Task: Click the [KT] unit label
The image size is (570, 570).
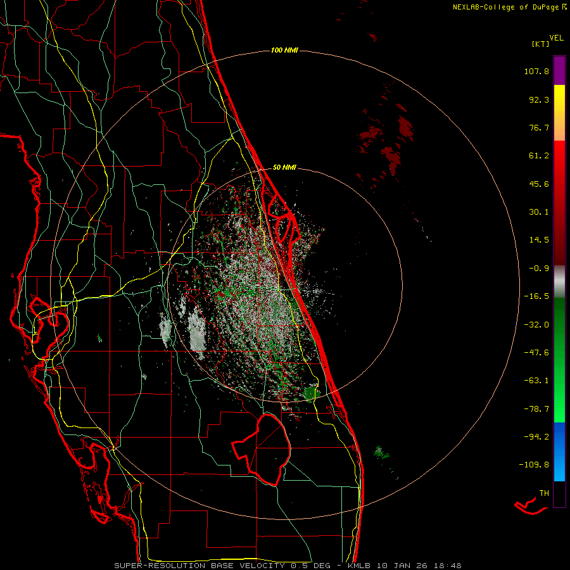Action: 540,44
